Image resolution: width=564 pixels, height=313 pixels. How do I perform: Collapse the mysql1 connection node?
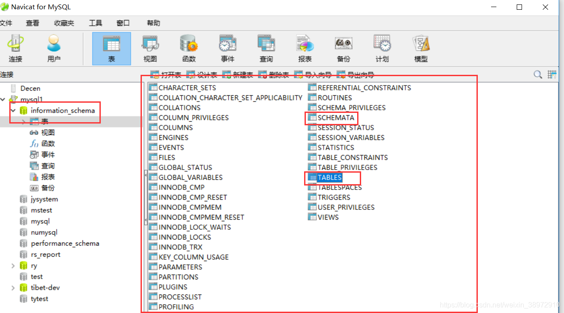[x=3, y=99]
